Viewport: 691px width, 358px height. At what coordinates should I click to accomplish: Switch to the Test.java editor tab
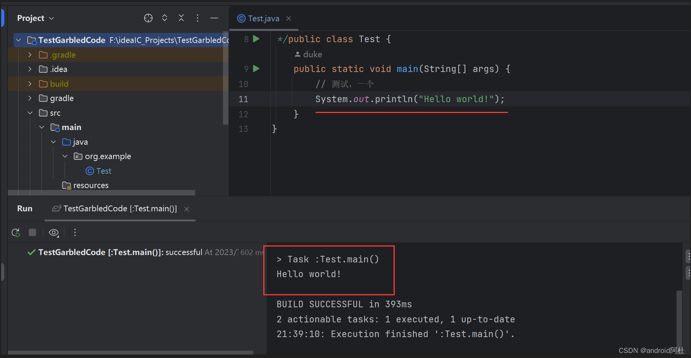(x=259, y=19)
